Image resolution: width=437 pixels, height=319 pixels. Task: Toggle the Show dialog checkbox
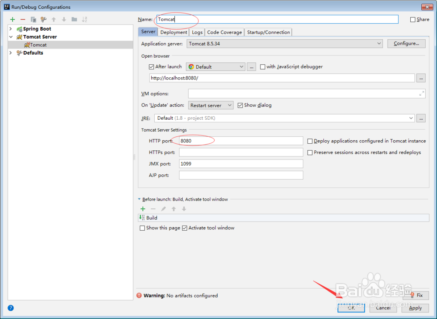pyautogui.click(x=240, y=105)
